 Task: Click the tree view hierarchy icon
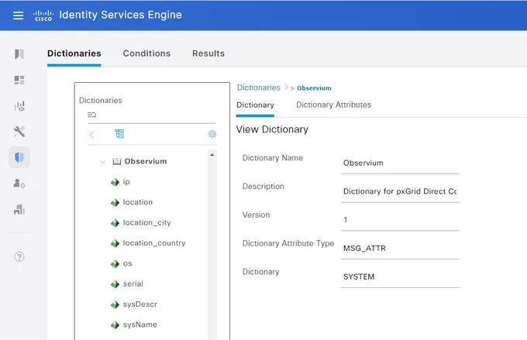click(119, 134)
